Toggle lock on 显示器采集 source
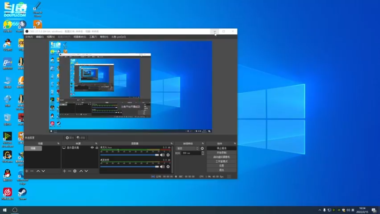380x214 pixels. click(97, 147)
